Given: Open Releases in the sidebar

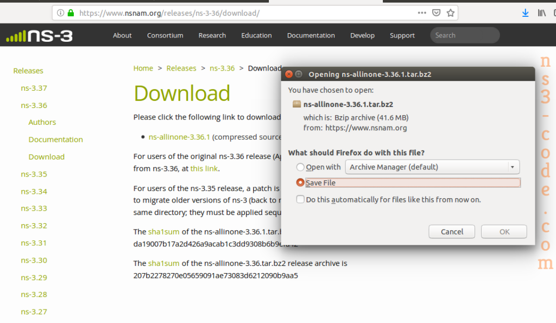Looking at the screenshot, I should [28, 71].
